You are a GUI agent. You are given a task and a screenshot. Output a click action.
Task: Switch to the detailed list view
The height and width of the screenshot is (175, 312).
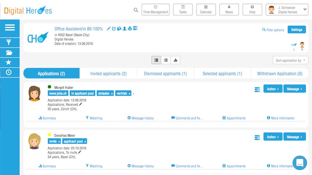pos(156,60)
